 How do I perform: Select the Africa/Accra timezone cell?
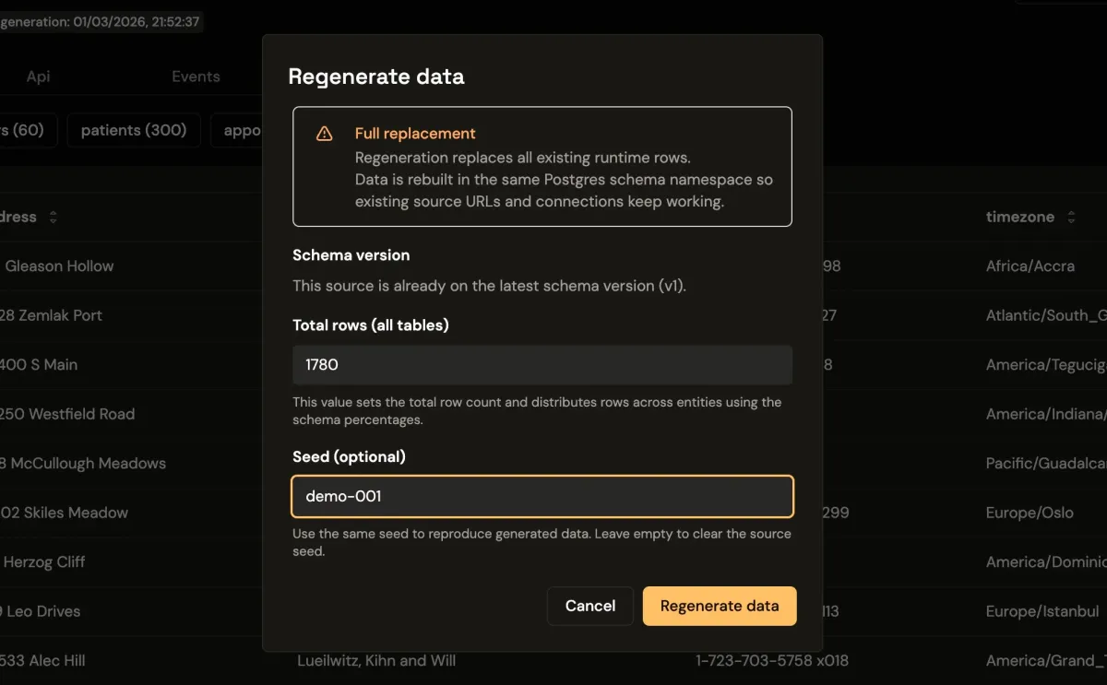[x=1030, y=266]
